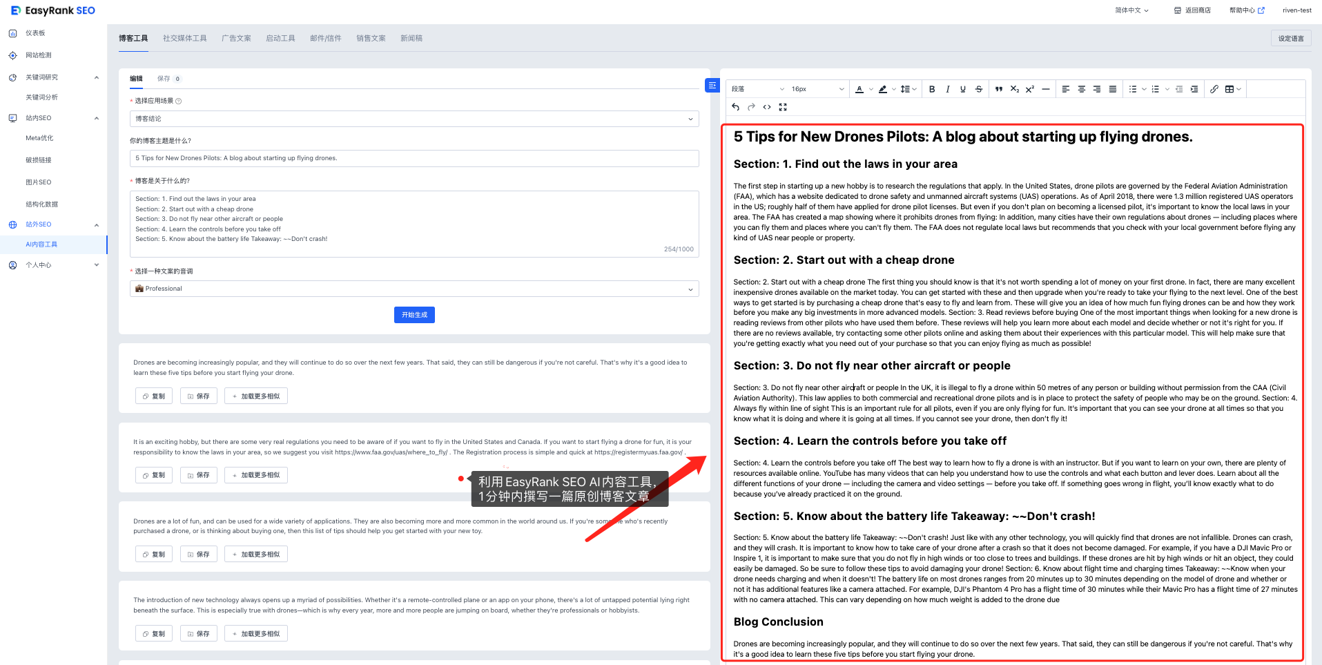Collapse the 站内SEO sidebar section
The height and width of the screenshot is (665, 1322).
tap(97, 118)
